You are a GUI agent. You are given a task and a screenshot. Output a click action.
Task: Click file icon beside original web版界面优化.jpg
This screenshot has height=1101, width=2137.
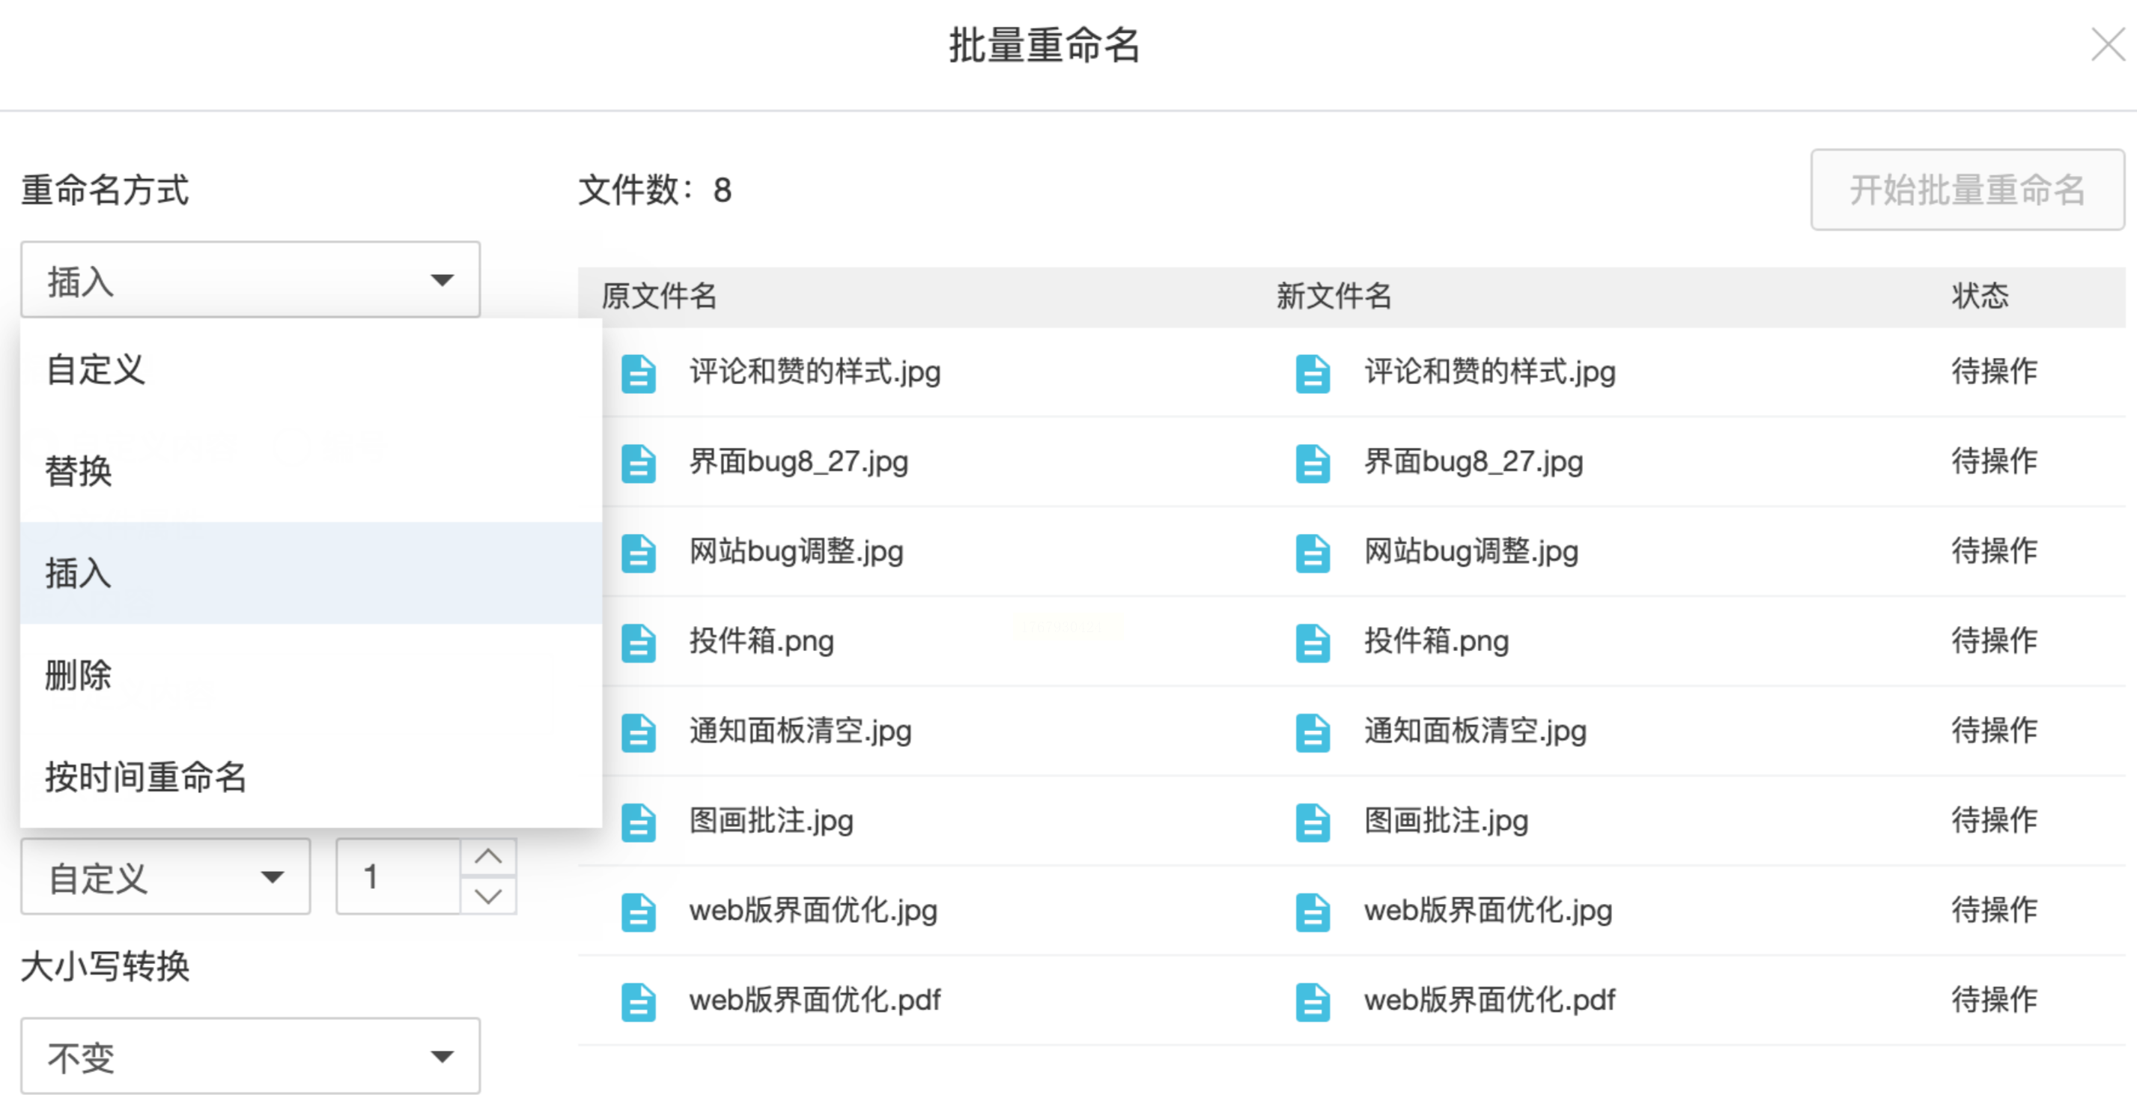(638, 911)
